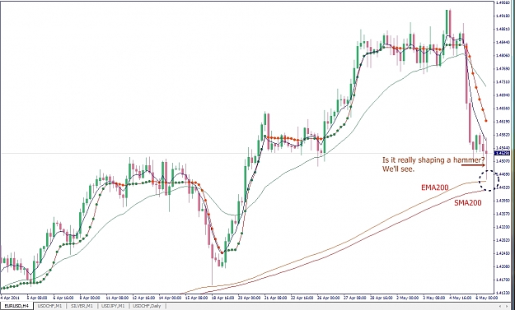Click the 1.46190 price scale label

point(503,122)
